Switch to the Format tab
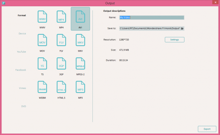This screenshot has height=135, width=220. click(x=22, y=15)
